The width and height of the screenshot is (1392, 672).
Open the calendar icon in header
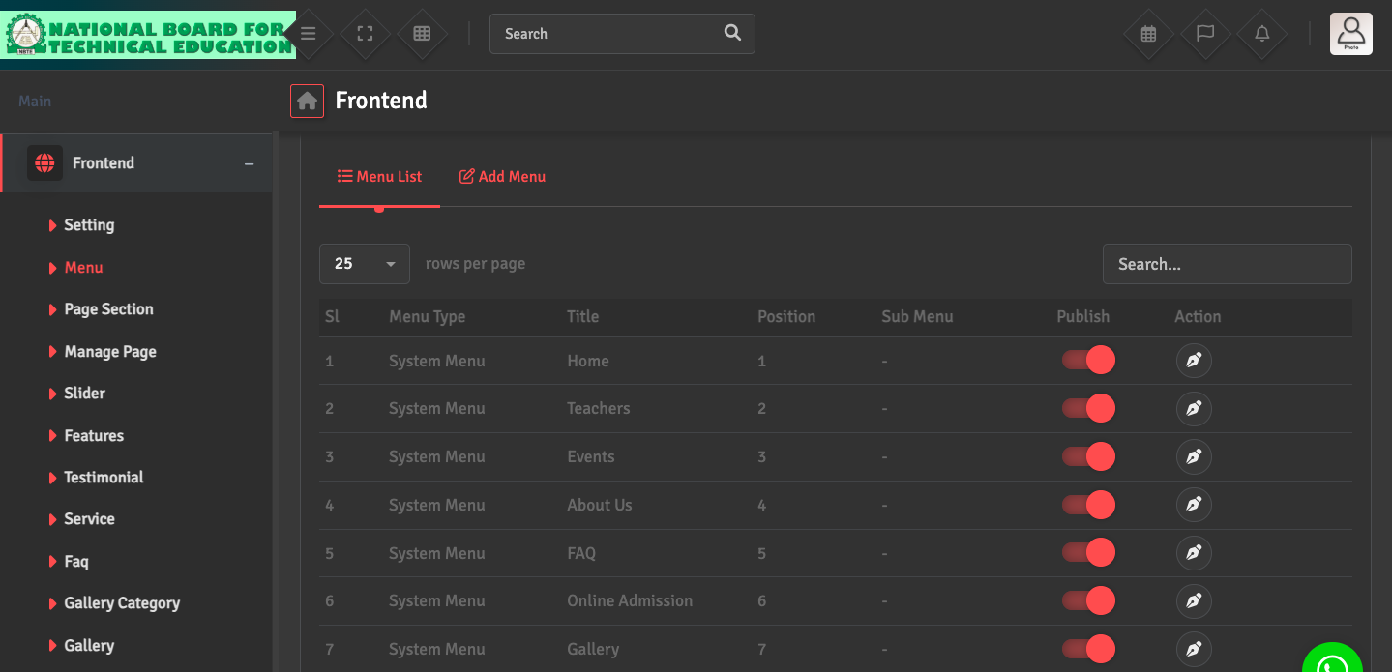(1148, 34)
